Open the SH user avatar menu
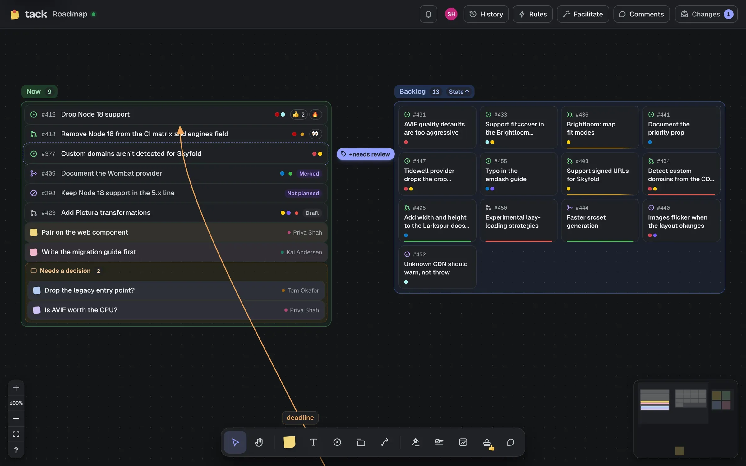Screen dimensions: 746x466 click(x=451, y=14)
